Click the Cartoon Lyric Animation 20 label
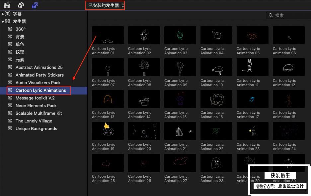The width and height of the screenshot is (311, 196). pyautogui.click(x=140, y=146)
